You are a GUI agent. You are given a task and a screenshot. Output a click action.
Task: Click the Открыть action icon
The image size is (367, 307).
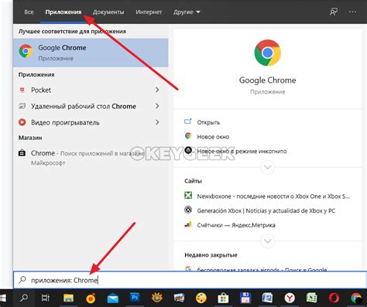point(188,121)
